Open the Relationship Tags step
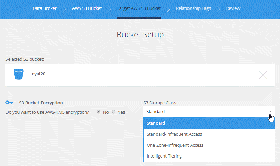Viewport: 280px width, 166px height. [x=193, y=8]
